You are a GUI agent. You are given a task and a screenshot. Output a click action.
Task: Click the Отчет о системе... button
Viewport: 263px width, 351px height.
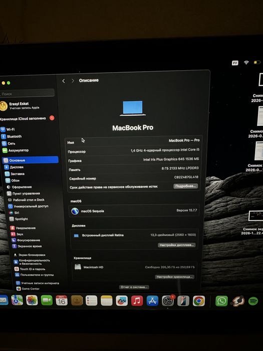[134, 287]
